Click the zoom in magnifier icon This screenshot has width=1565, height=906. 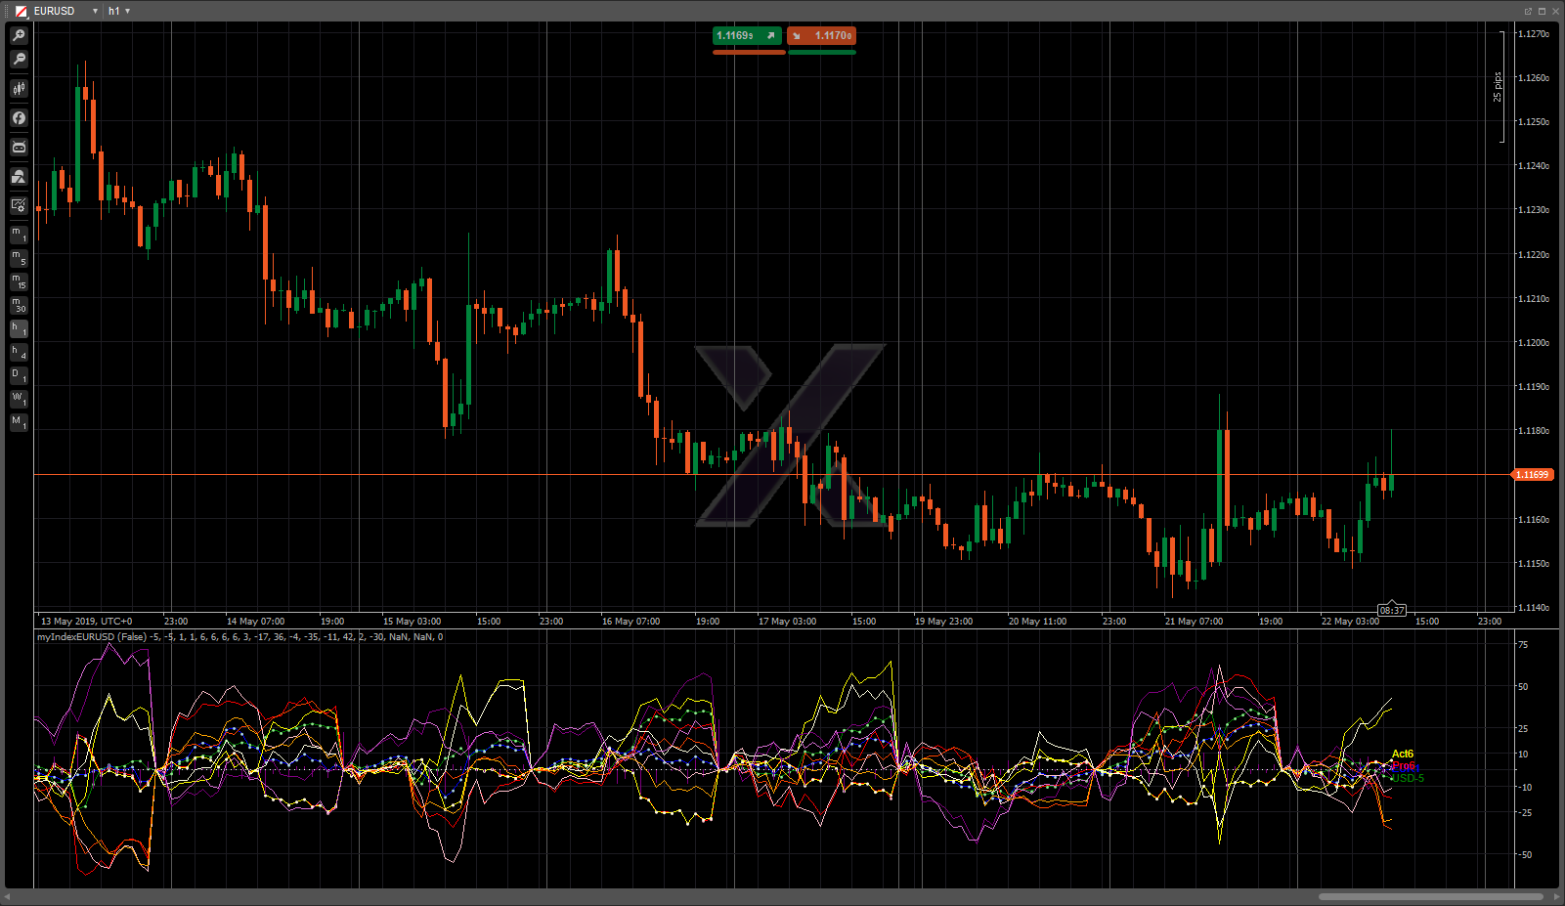point(19,35)
